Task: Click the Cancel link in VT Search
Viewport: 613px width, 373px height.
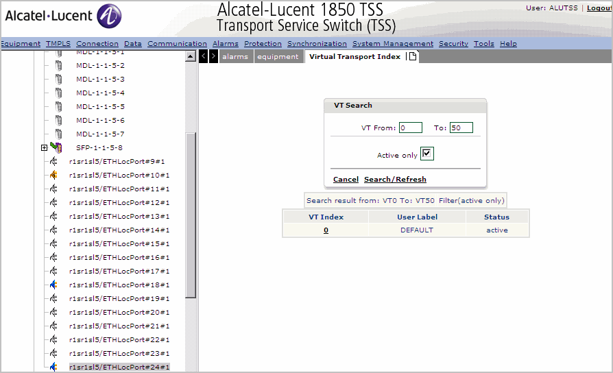Action: [x=346, y=179]
